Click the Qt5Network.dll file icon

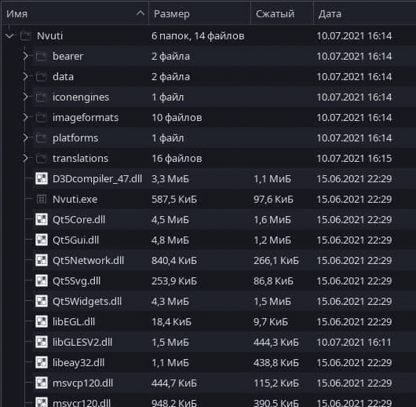[42, 260]
